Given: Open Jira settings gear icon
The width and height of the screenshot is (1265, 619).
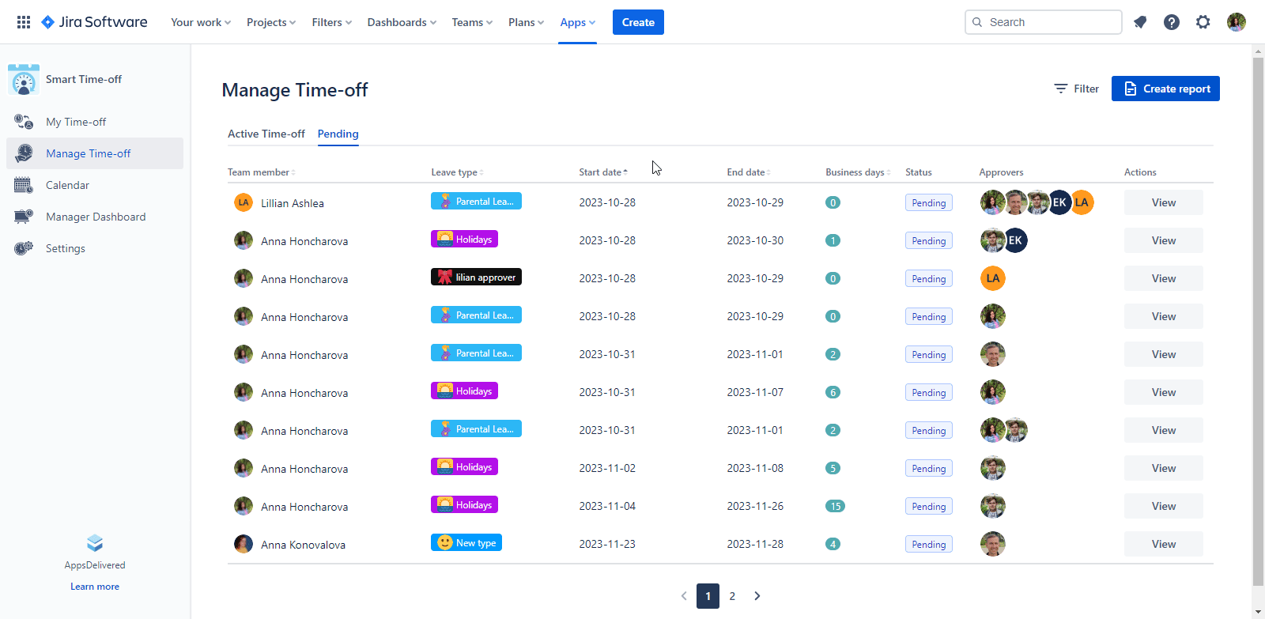Looking at the screenshot, I should click(x=1203, y=22).
